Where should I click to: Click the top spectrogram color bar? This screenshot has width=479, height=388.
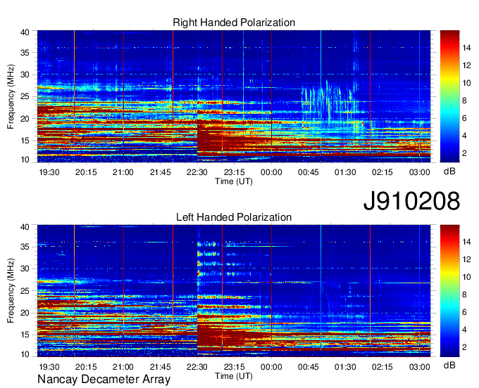[x=449, y=96]
